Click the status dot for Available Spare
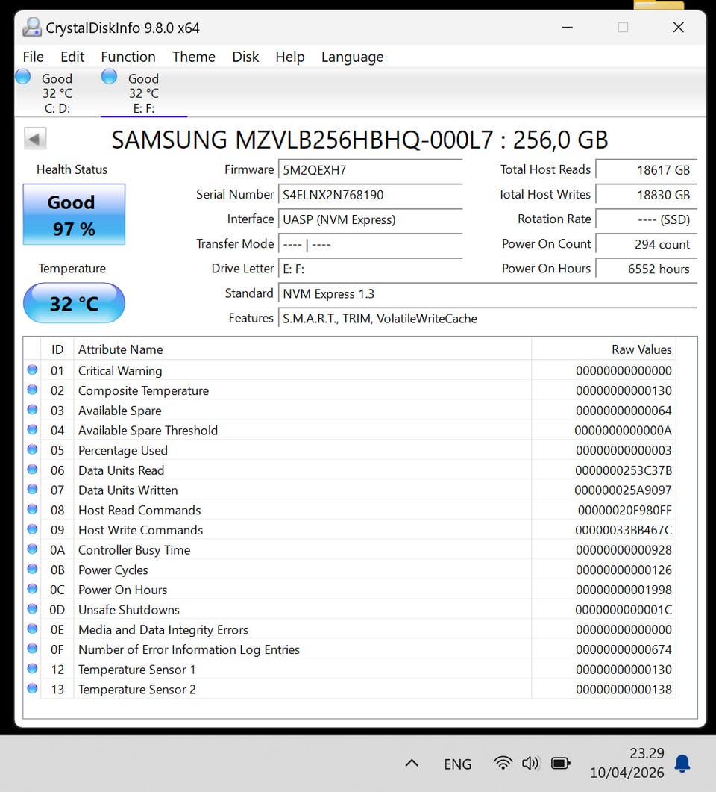The image size is (716, 792). 32,410
